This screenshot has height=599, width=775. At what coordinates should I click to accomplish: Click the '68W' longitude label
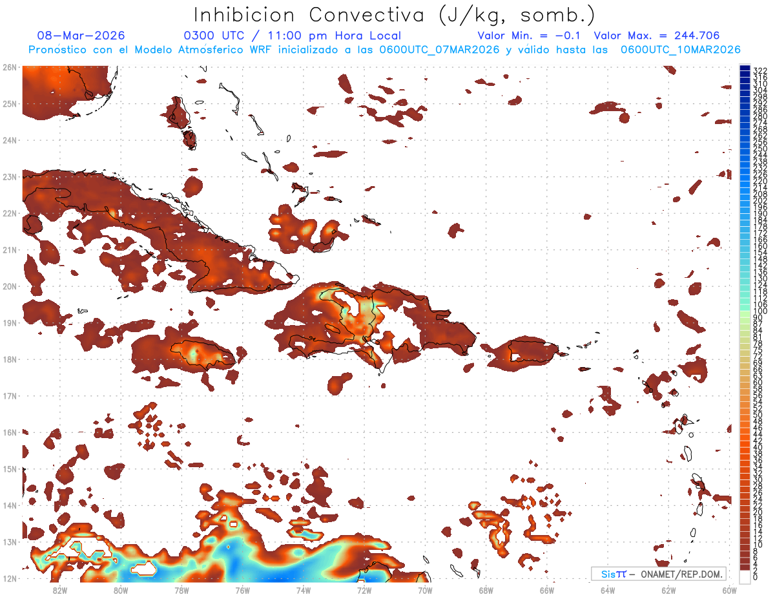[x=486, y=590]
